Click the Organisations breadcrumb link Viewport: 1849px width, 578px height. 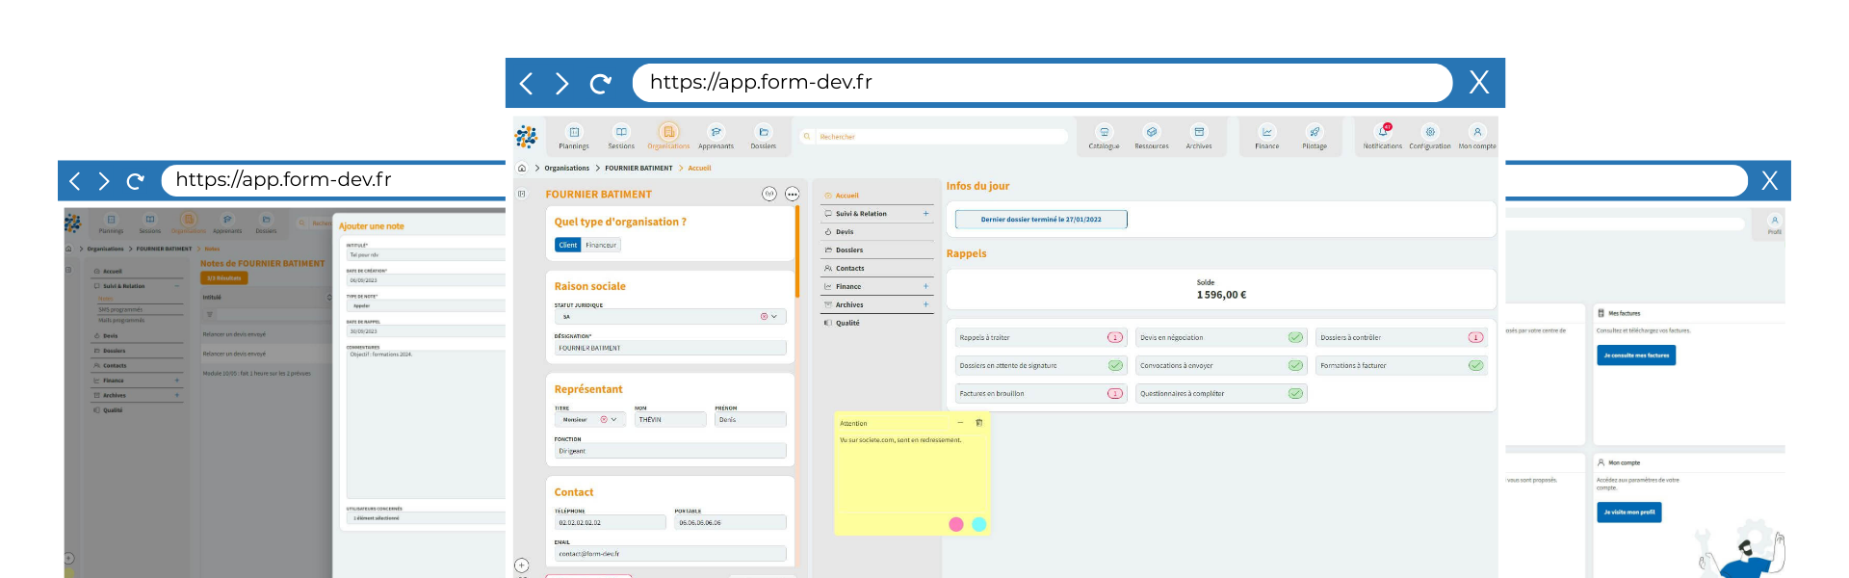coord(566,169)
